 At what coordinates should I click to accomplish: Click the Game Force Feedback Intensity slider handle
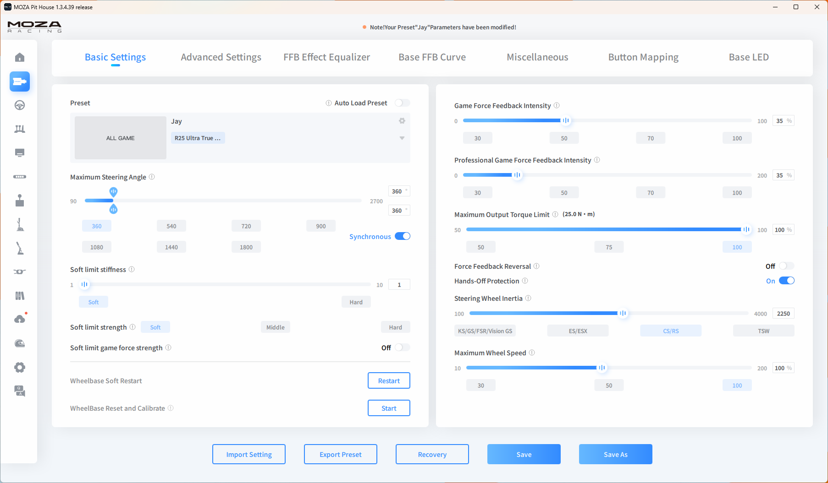(566, 120)
